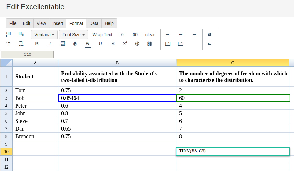
Task: Select the column B header
Action: tap(117, 63)
